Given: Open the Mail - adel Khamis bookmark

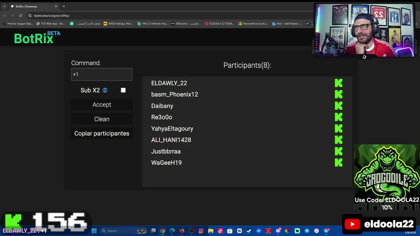Looking at the screenshot, I should click(x=287, y=24).
